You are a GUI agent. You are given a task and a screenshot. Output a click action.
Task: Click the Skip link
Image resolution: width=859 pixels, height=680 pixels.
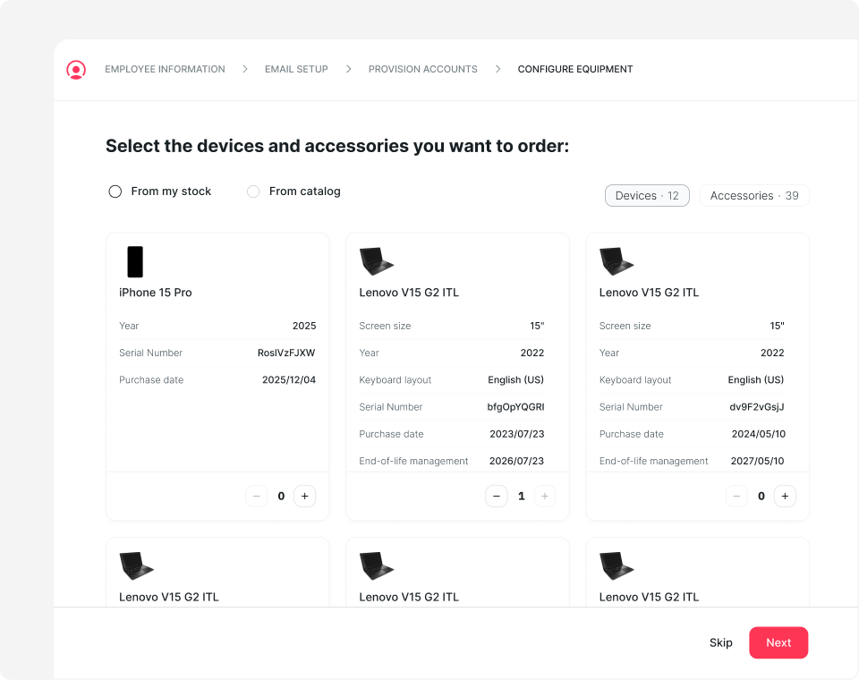[x=721, y=642]
